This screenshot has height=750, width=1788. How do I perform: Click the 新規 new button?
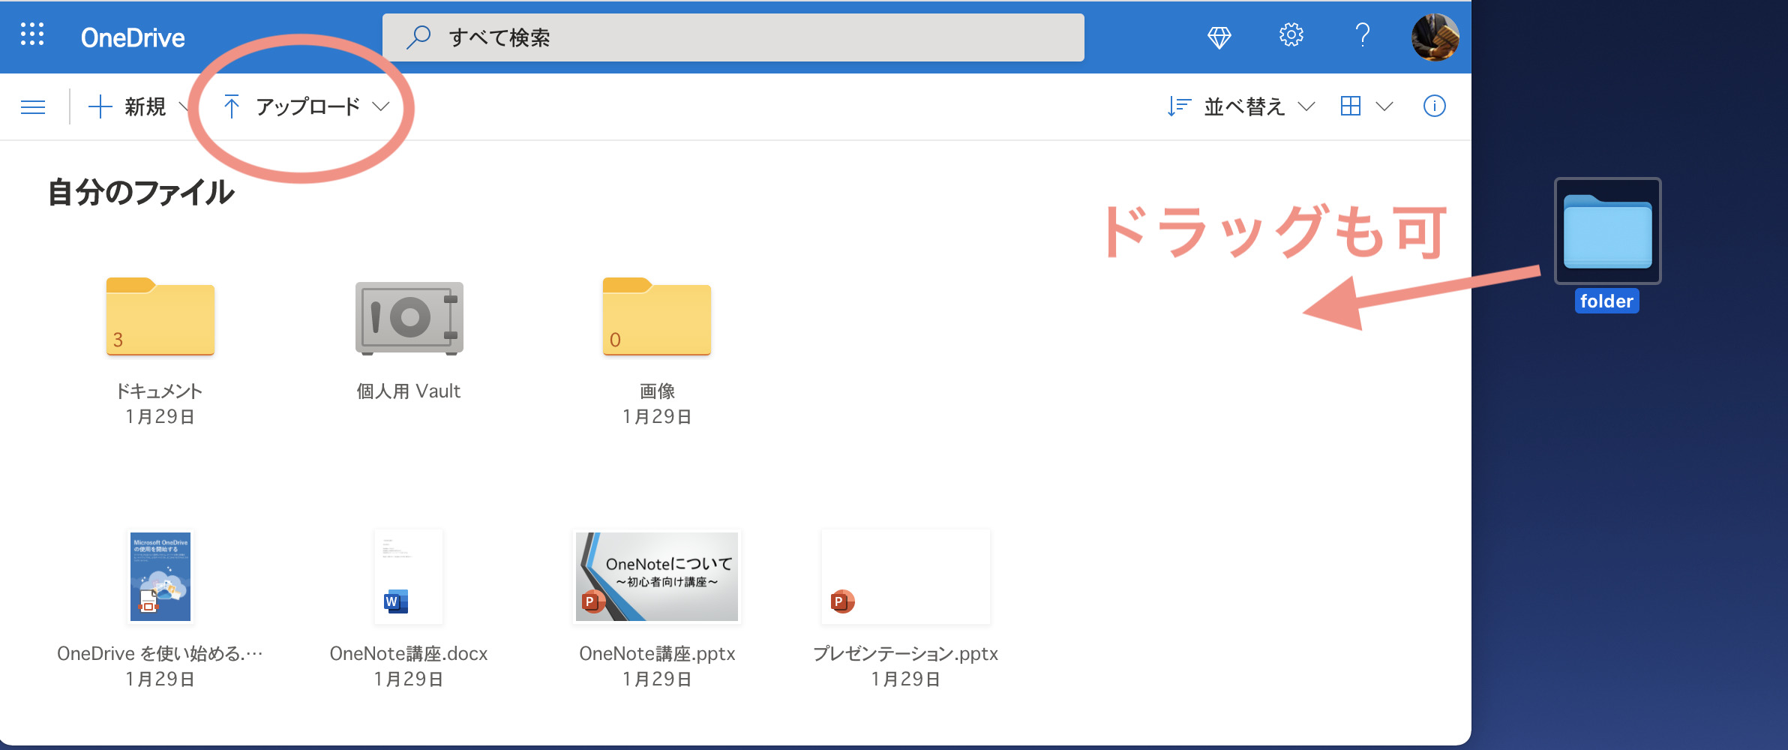127,107
